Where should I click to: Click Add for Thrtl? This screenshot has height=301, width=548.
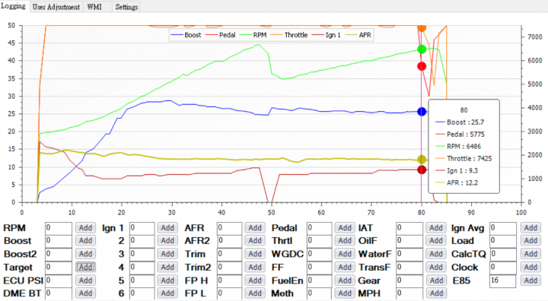point(345,241)
